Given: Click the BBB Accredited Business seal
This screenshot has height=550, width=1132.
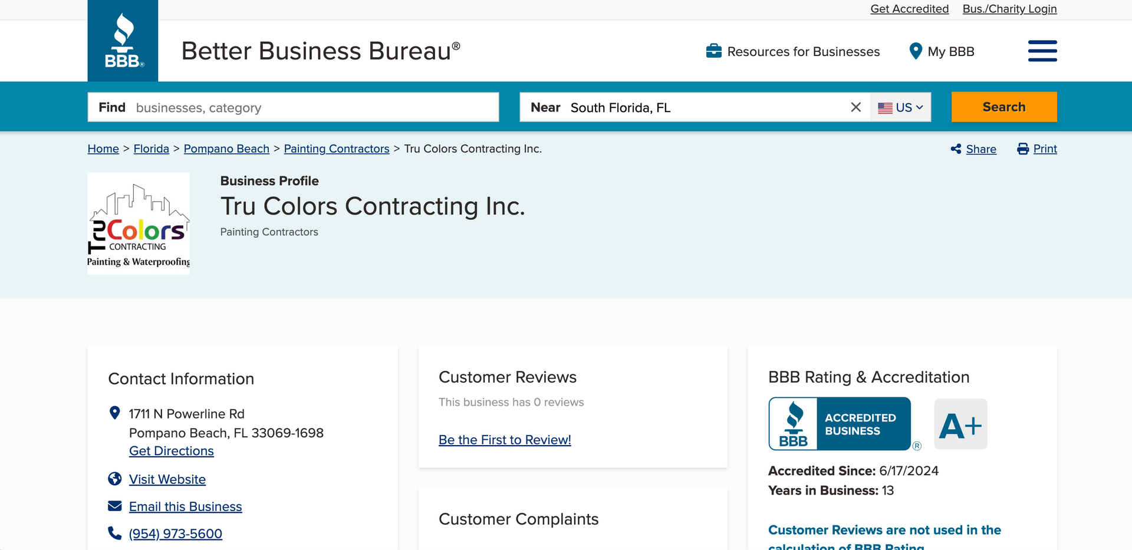Looking at the screenshot, I should click(840, 423).
